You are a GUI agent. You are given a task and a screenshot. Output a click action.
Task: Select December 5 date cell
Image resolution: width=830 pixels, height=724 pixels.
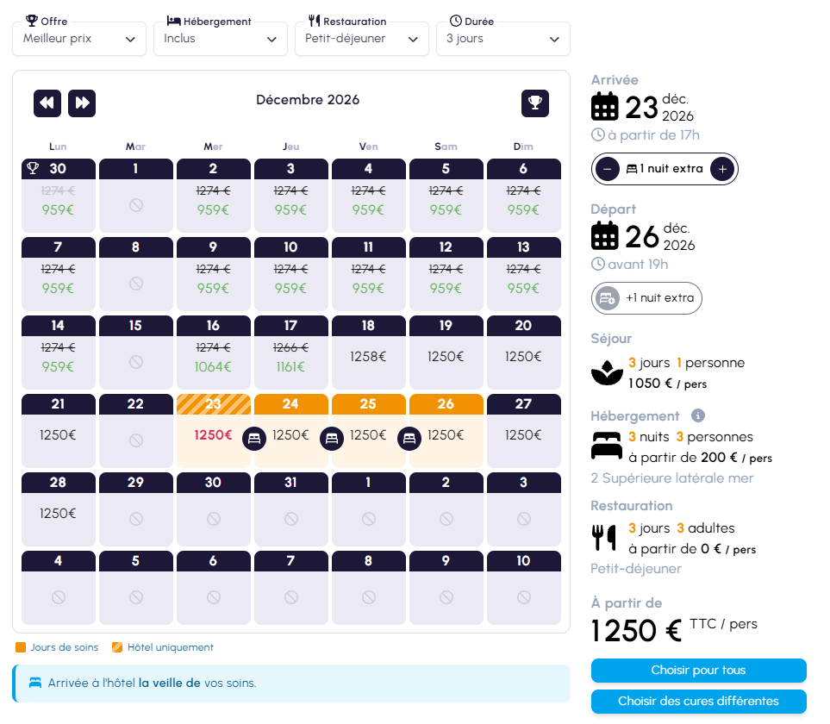pyautogui.click(x=446, y=196)
